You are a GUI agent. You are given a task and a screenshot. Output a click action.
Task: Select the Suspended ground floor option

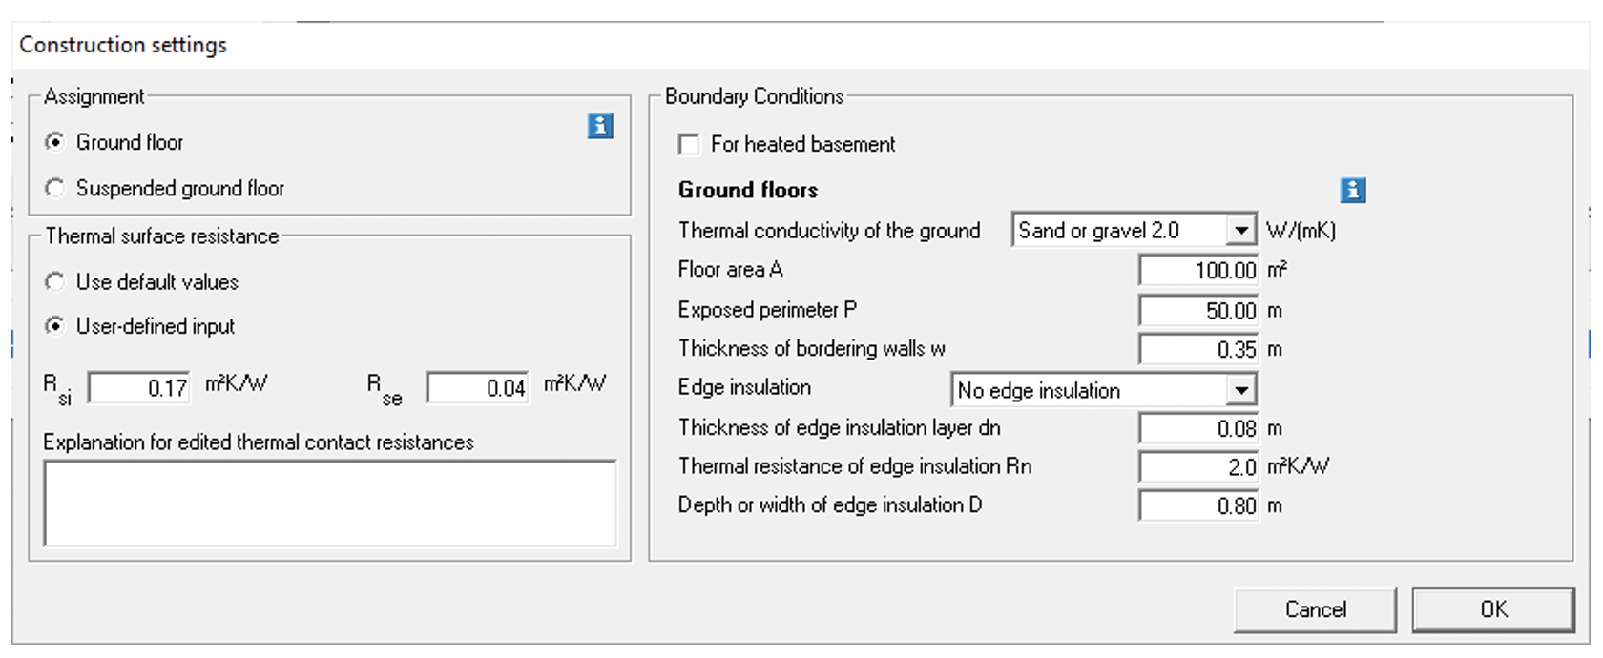point(55,188)
